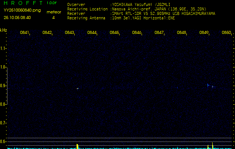Click the 0841 time marker

click(24, 32)
